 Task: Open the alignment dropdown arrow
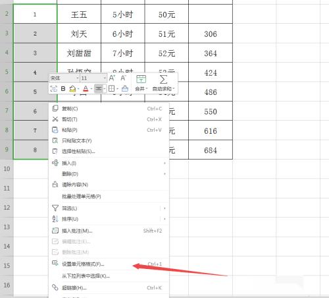[105, 89]
